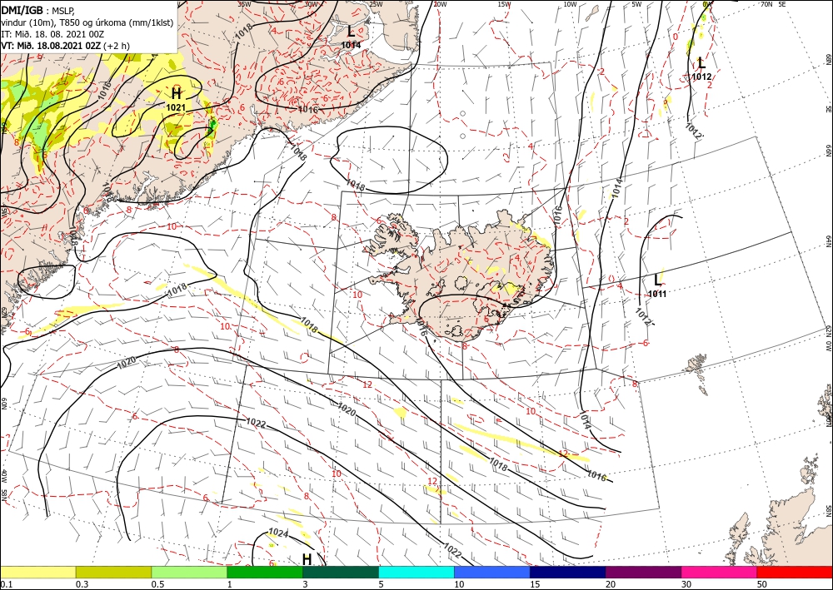Click the L low-pressure marker above 1011
Image resolution: width=833 pixels, height=590 pixels.
click(658, 280)
